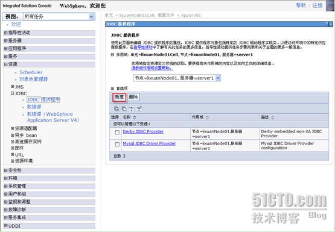Viewport: 335px width, 232px height.
Task: Expand the 异步 bean tree node
Action: pyautogui.click(x=13, y=135)
